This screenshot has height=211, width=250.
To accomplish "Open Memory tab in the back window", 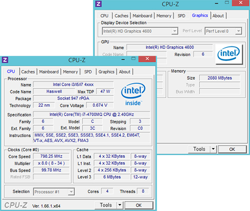I will 164,16.
